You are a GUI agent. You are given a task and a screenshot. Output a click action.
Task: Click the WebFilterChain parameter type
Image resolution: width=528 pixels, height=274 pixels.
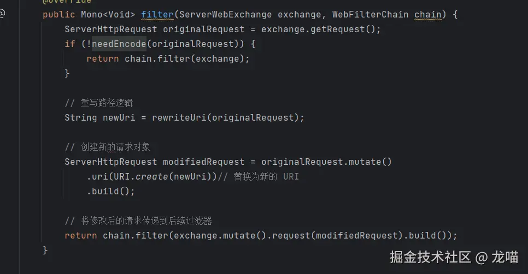370,14
